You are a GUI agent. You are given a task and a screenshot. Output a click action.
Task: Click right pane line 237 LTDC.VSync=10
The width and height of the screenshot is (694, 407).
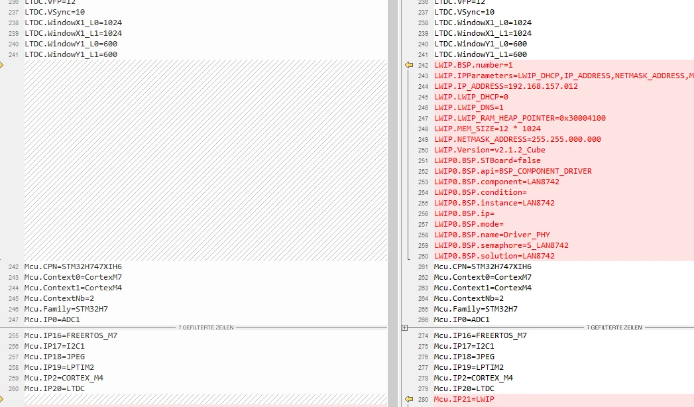point(464,12)
